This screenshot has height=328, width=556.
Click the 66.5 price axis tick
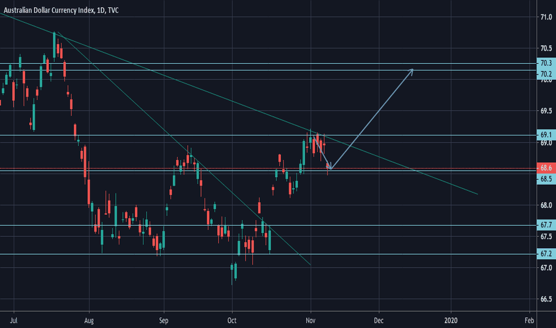[x=546, y=299]
